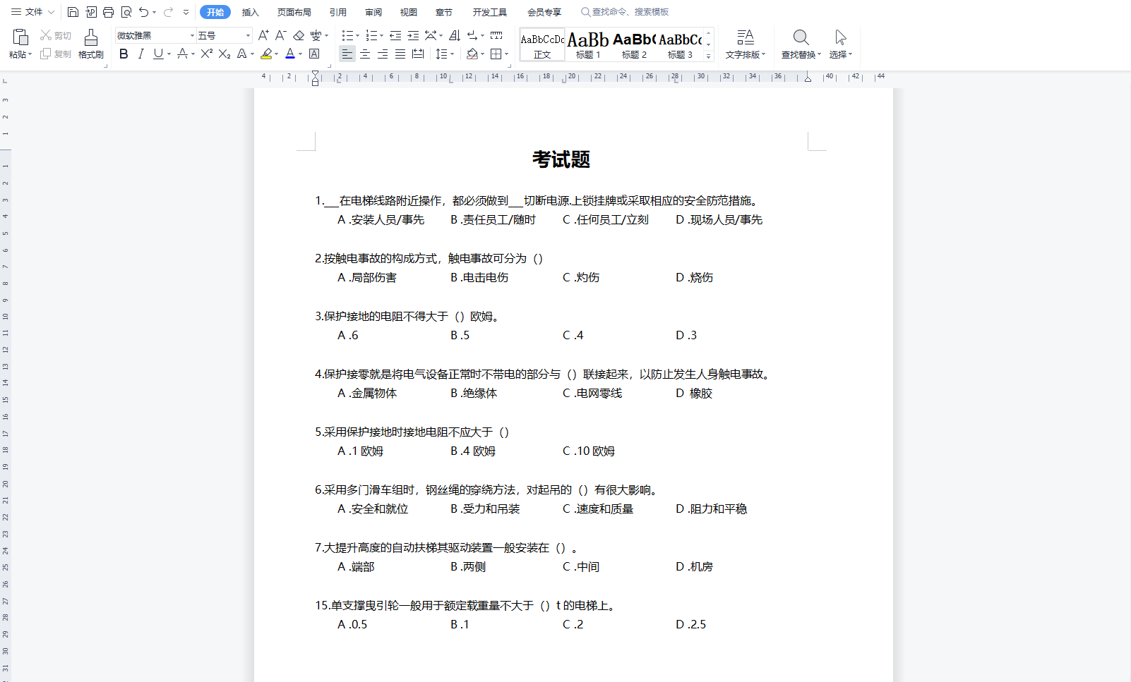This screenshot has width=1131, height=682.
Task: Apply strikethrough formatting
Action: coord(183,54)
